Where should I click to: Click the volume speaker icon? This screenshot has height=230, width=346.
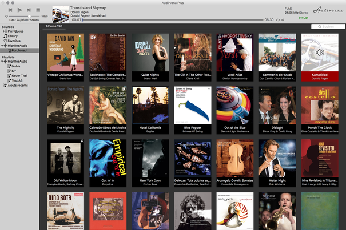point(6,16)
